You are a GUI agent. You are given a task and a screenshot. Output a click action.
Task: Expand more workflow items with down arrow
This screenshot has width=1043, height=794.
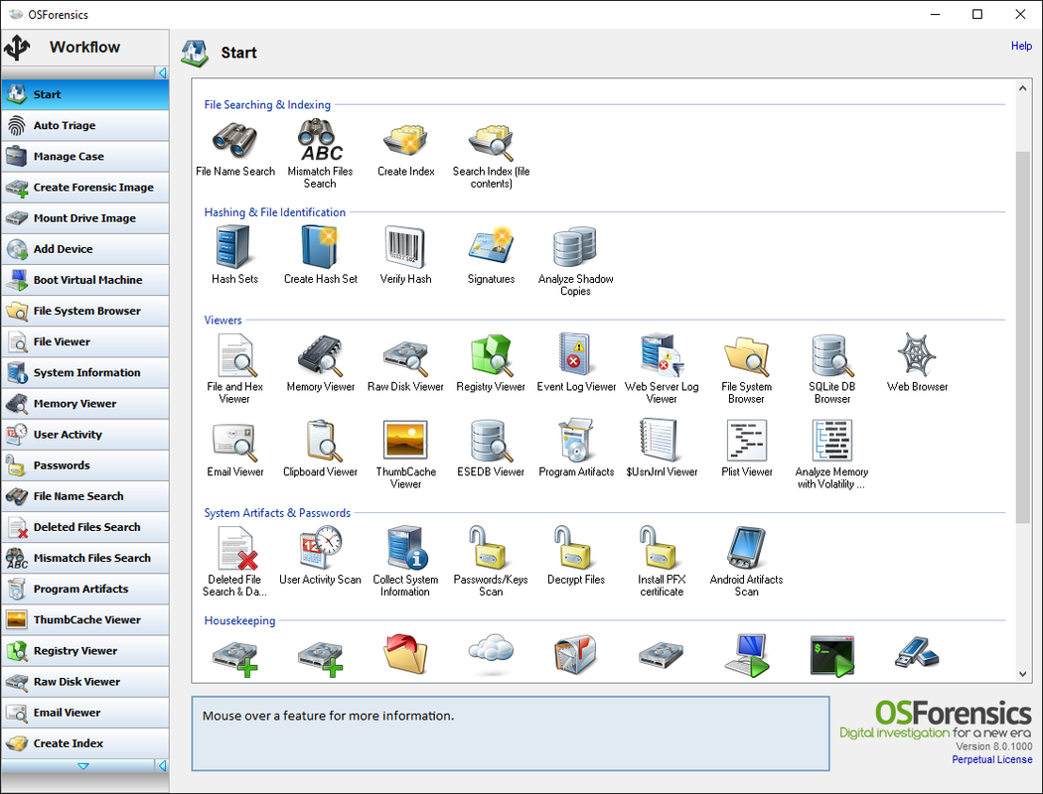point(83,766)
